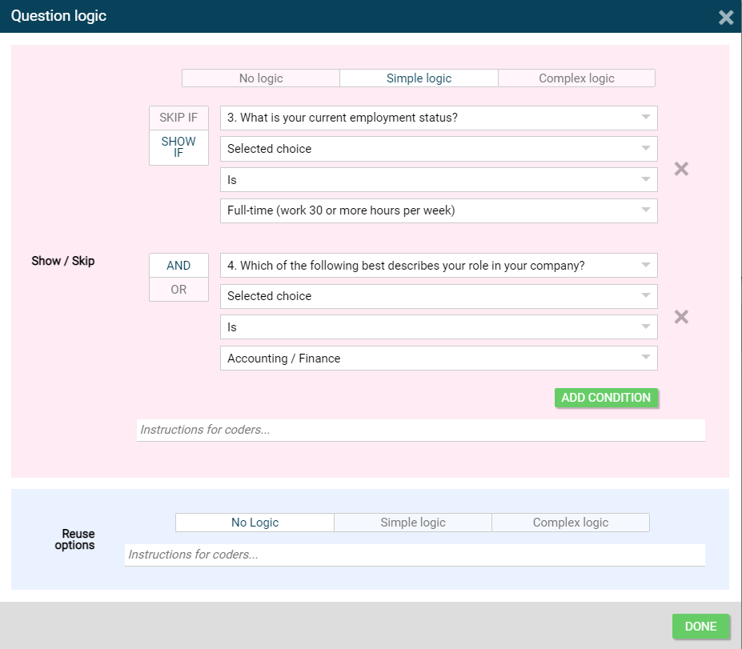This screenshot has height=649, width=742.
Task: Open the second condition's Is operator dropdown
Action: click(439, 327)
